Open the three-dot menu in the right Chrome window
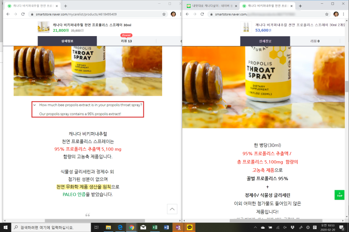 (x=343, y=14)
